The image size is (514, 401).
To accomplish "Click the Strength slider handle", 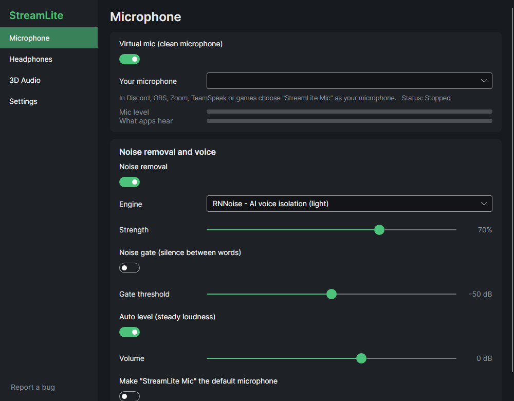I will 379,230.
